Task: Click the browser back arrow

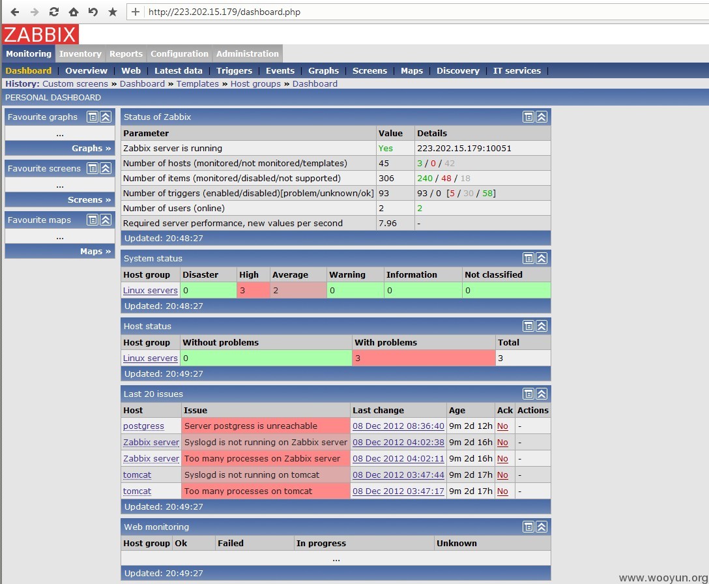Action: [x=15, y=12]
